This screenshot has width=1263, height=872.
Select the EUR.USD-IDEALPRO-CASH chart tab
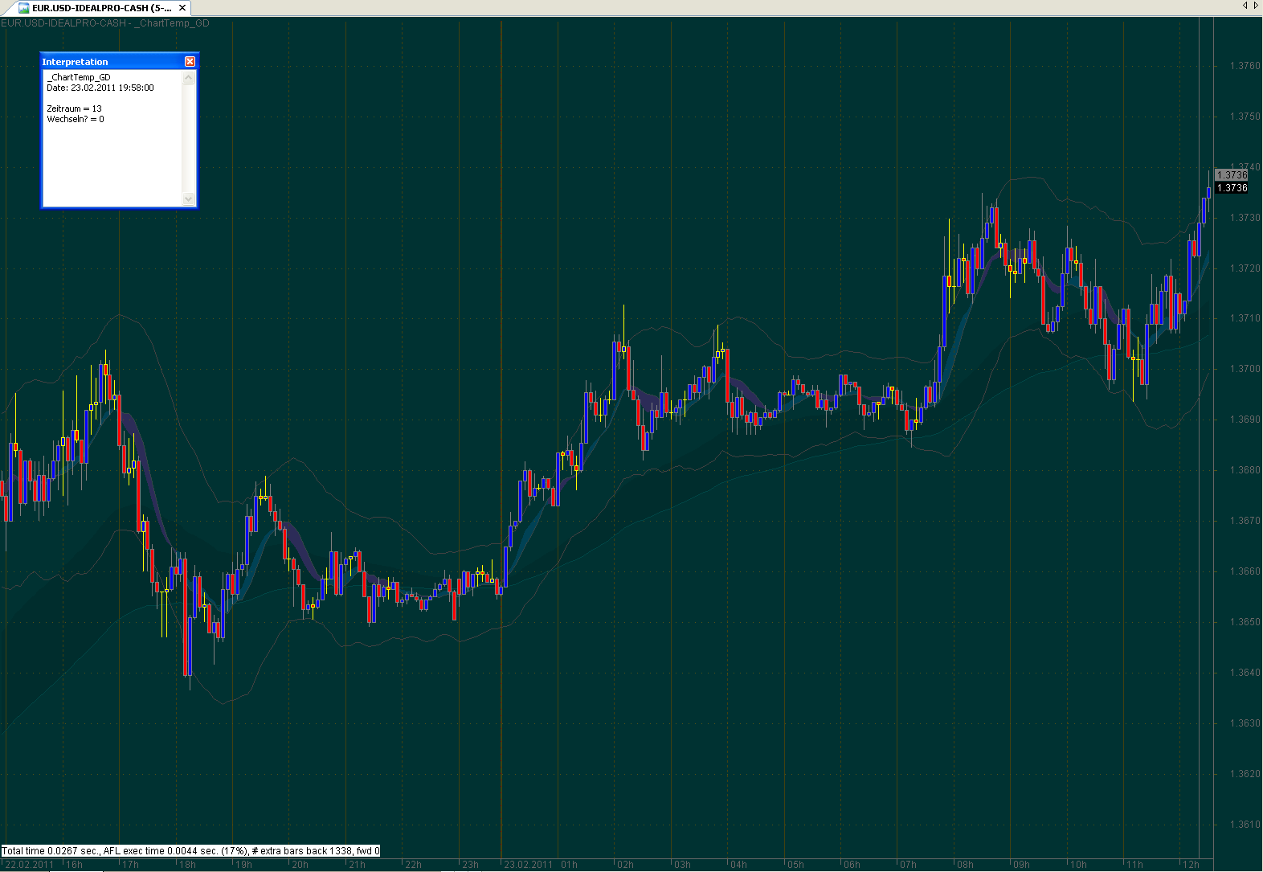(x=103, y=8)
